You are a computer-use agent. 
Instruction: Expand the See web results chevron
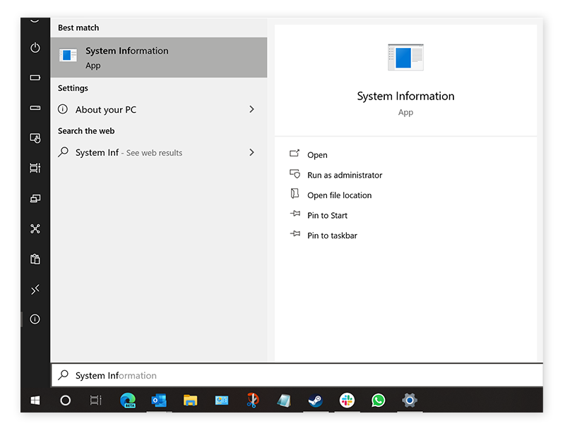click(x=251, y=152)
